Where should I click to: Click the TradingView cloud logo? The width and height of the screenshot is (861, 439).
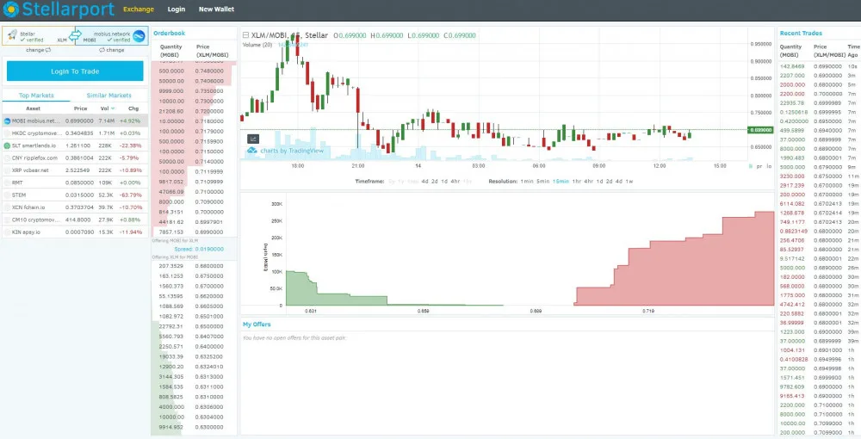pos(251,151)
